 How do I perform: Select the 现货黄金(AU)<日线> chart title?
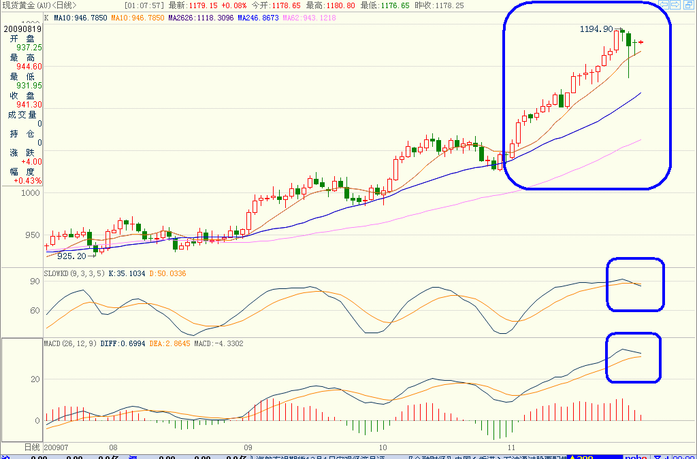point(40,5)
